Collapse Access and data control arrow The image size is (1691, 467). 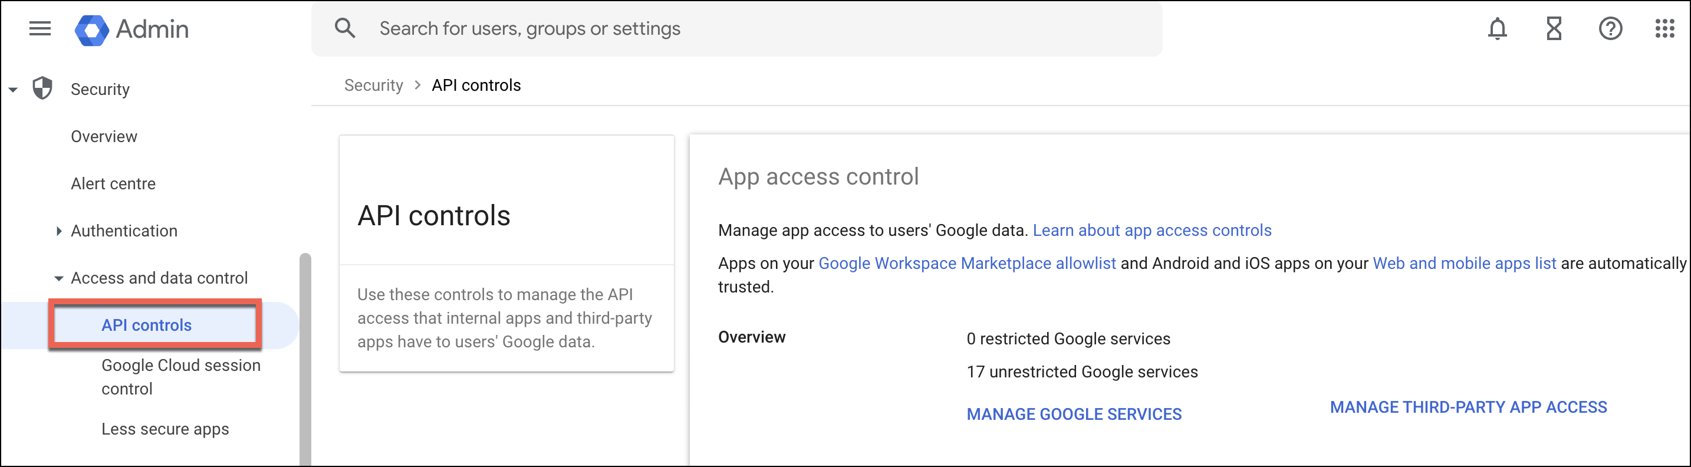pos(58,278)
